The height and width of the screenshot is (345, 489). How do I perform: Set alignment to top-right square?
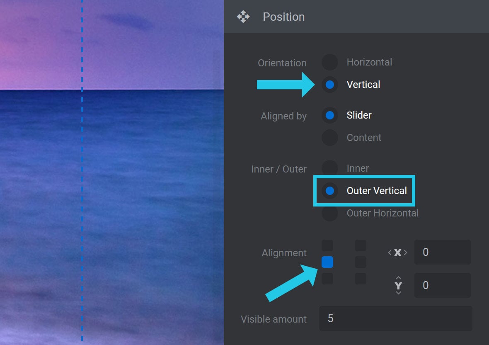(361, 245)
